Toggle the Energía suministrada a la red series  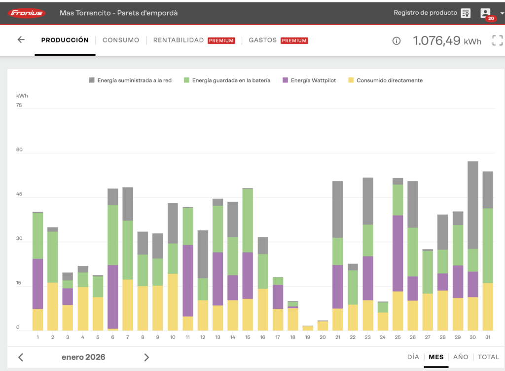tap(130, 80)
